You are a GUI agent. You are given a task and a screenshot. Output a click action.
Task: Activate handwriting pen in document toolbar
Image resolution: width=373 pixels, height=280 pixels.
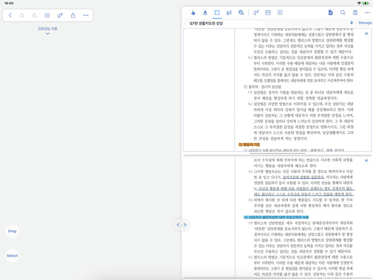256,13
